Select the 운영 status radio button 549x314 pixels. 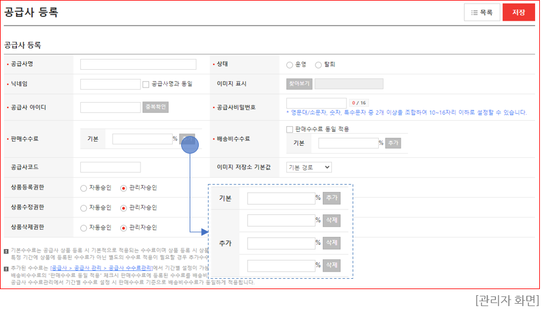(289, 64)
